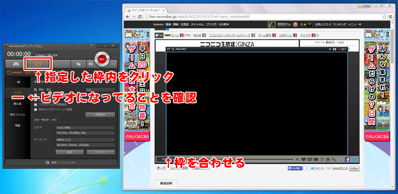The height and width of the screenshot is (194, 398).
Task: Click magnifier icon on capture frame bar
Action: (173, 49)
